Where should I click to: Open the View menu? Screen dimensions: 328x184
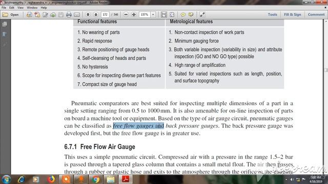coord(20,8)
